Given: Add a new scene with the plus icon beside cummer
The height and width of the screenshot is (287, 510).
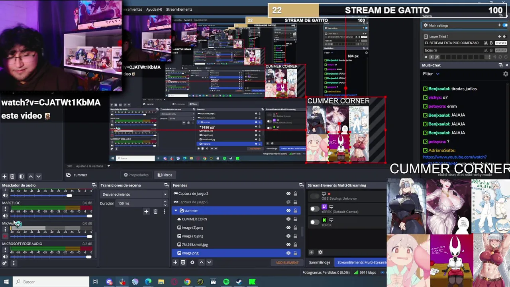Looking at the screenshot, I should click(4, 176).
